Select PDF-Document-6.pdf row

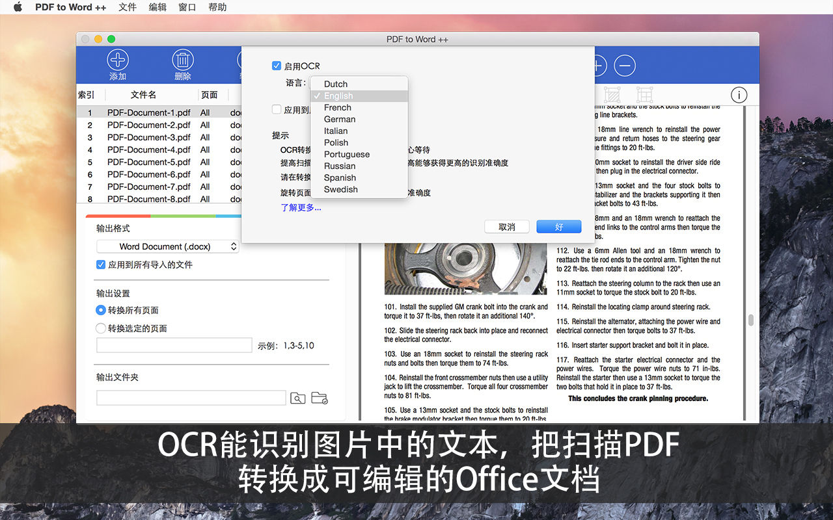pyautogui.click(x=158, y=174)
